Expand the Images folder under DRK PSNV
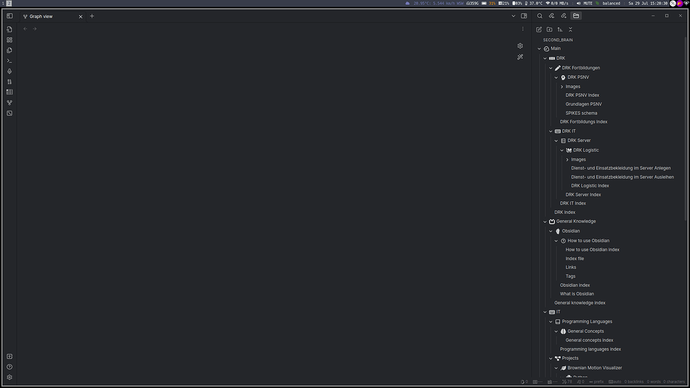690x388 pixels. click(x=562, y=87)
